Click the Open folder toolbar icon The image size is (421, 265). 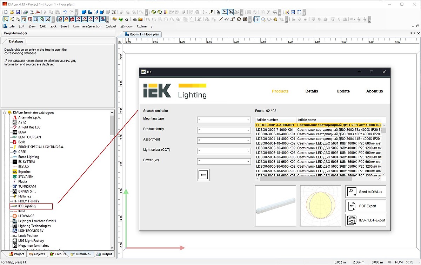12,12
